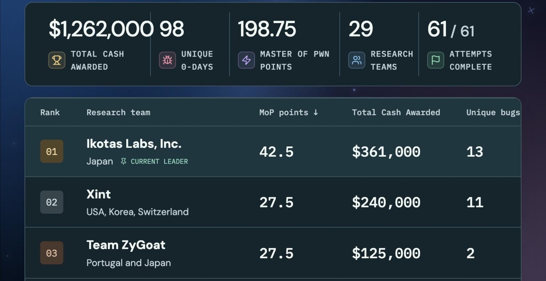Click the lightning bolt Master of Pwn icon
Image resolution: width=546 pixels, height=281 pixels.
[246, 60]
